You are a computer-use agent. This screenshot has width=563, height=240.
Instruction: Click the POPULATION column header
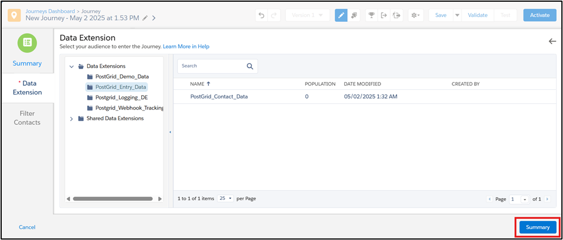[320, 84]
